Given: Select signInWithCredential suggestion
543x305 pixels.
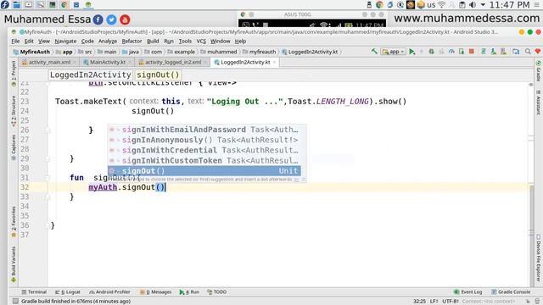Looking at the screenshot, I should [204, 151].
